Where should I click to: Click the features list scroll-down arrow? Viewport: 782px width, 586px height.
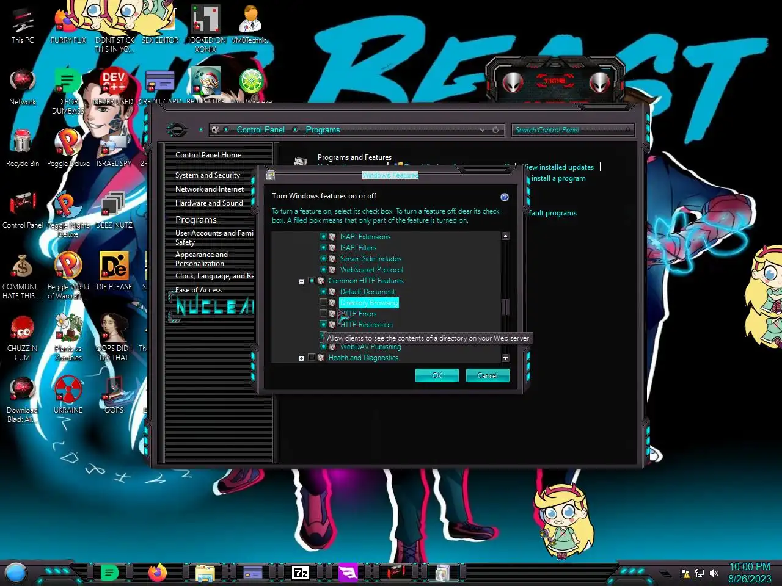pyautogui.click(x=505, y=358)
